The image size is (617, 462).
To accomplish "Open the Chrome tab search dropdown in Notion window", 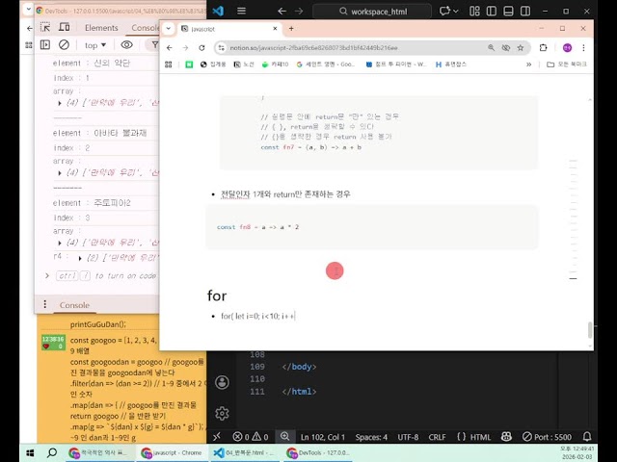I will 168,28.
